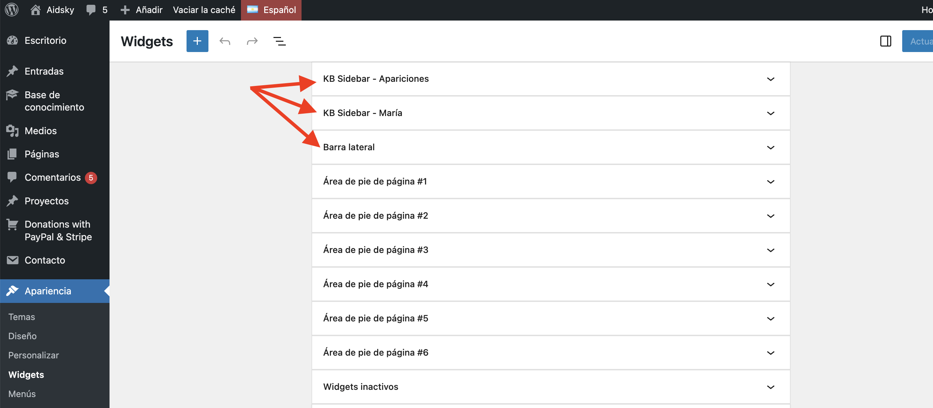Screen dimensions: 933x408
Task: Toggle the settings sidebar panel icon
Action: 885,41
